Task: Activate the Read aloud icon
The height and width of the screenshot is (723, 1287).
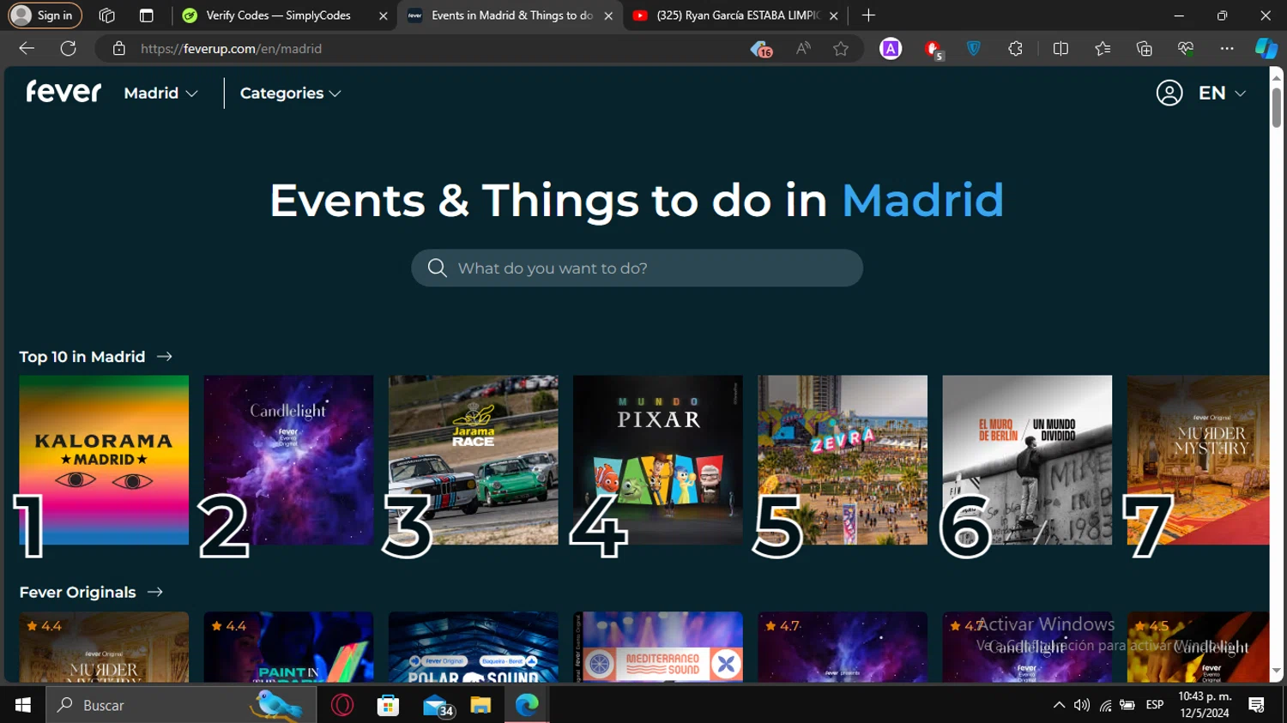Action: [x=802, y=49]
